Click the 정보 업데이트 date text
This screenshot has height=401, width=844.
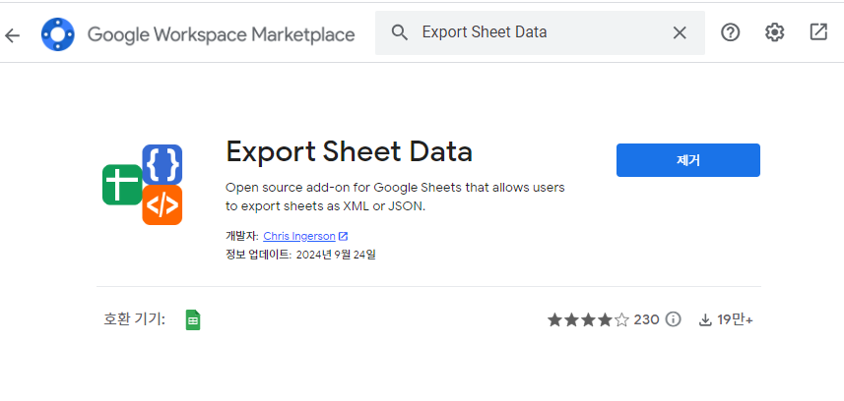click(300, 255)
